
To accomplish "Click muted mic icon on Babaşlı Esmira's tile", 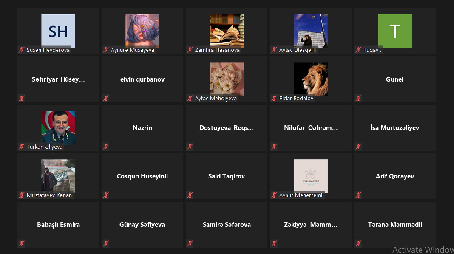I will click(22, 243).
